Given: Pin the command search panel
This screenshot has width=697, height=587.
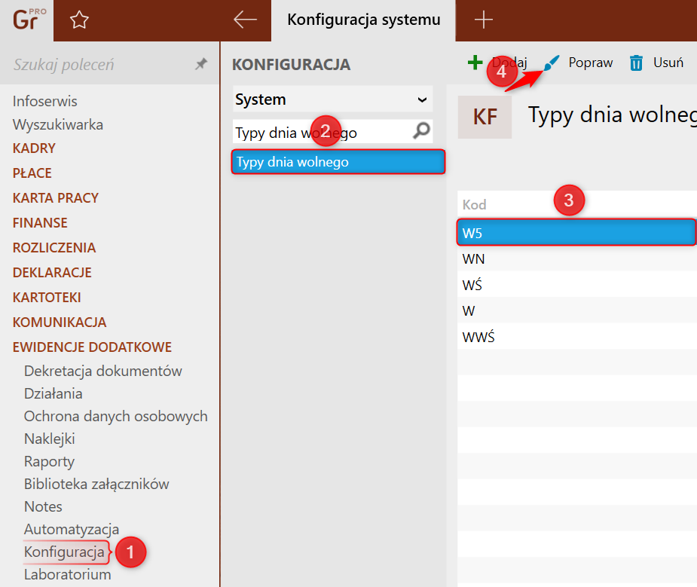Looking at the screenshot, I should coord(201,64).
